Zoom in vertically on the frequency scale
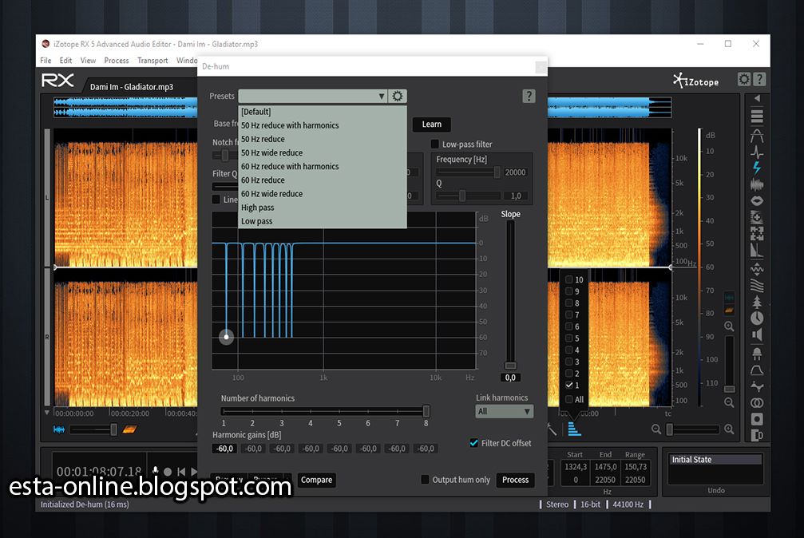 pyautogui.click(x=729, y=326)
